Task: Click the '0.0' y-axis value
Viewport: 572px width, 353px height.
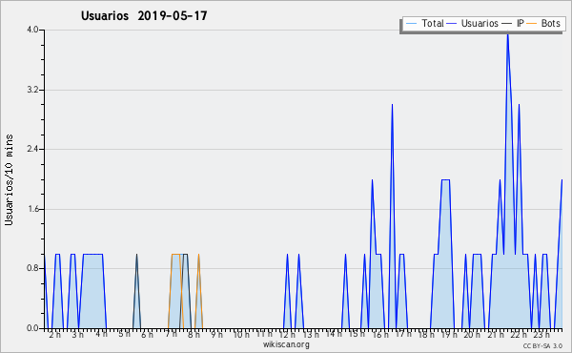Action: point(32,328)
